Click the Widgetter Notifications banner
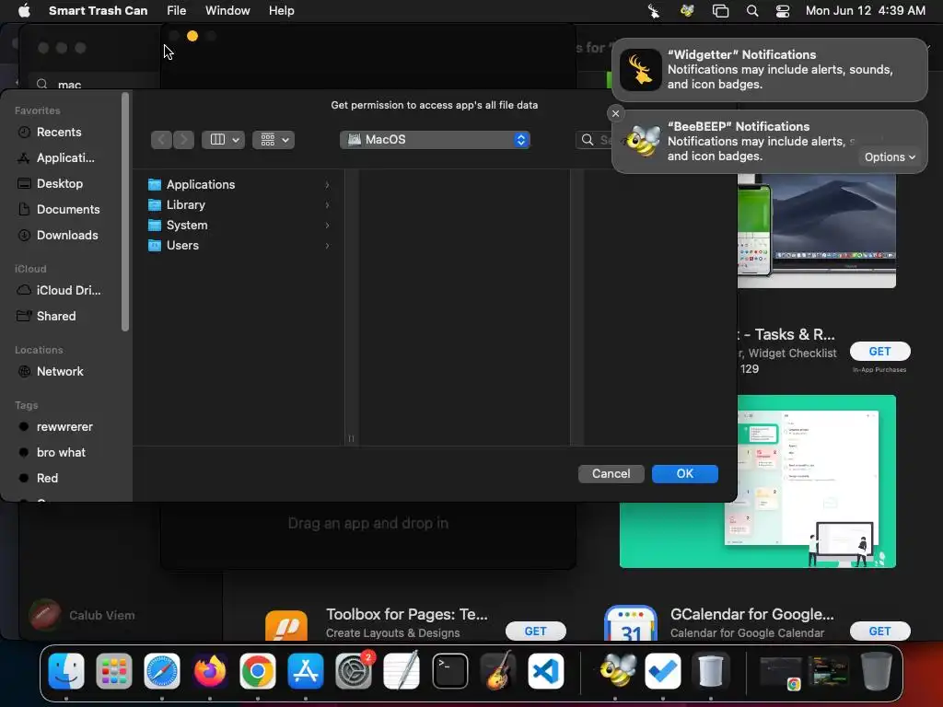This screenshot has height=707, width=943. [769, 70]
